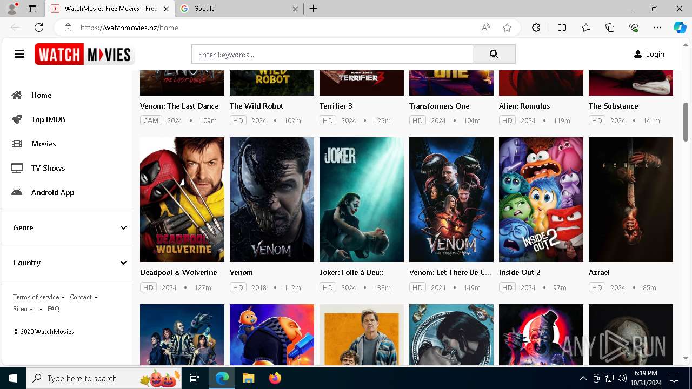
Task: Expand the Country section
Action: tap(67, 263)
